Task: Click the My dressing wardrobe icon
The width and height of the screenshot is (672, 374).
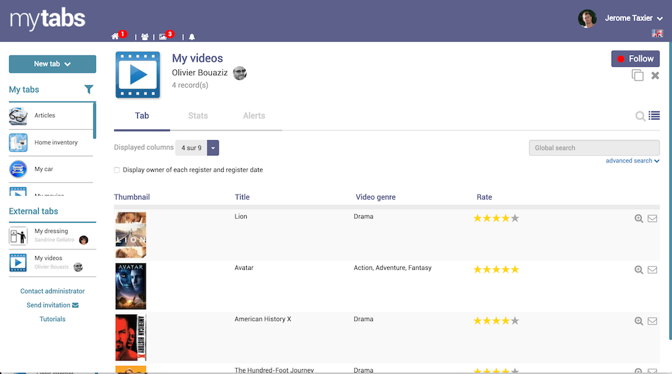Action: point(18,236)
